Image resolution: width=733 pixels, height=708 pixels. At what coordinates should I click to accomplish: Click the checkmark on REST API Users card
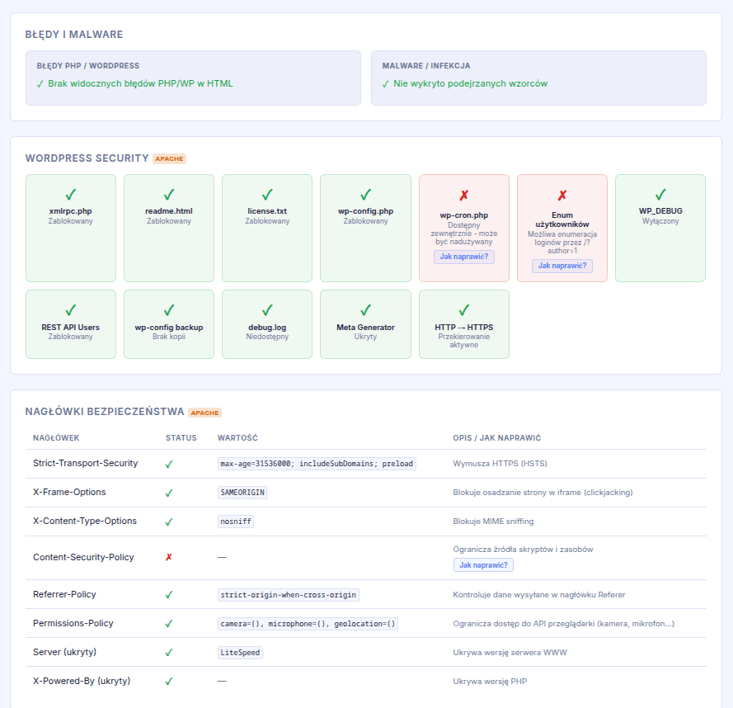click(x=71, y=310)
